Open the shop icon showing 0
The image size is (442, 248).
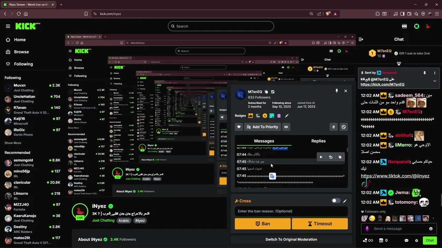click(x=383, y=240)
